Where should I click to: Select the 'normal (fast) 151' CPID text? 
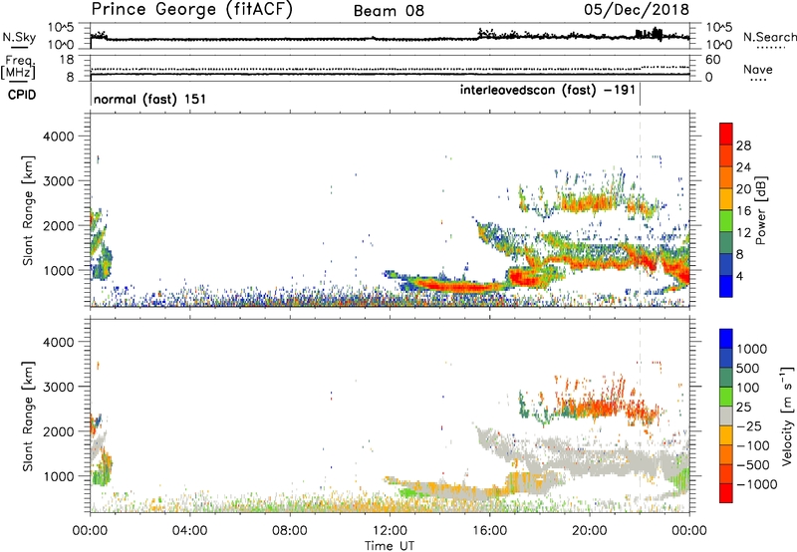tap(150, 99)
